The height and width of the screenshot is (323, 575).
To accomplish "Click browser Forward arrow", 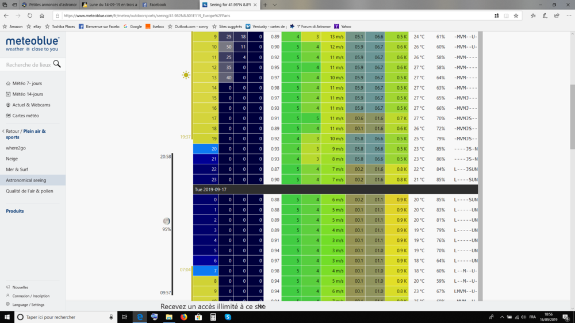I will [x=18, y=16].
